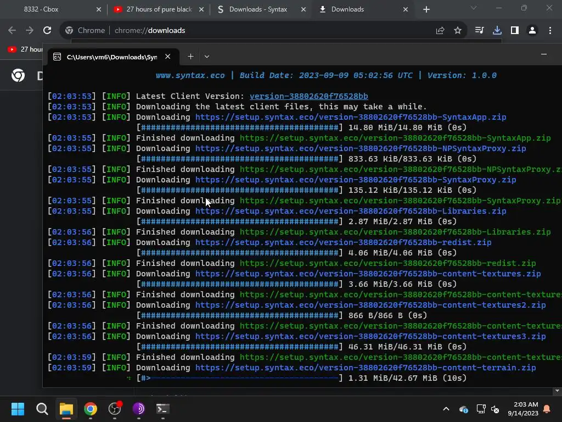The height and width of the screenshot is (422, 562).
Task: Open green finished SyntaxApp.zip link
Action: 395,138
